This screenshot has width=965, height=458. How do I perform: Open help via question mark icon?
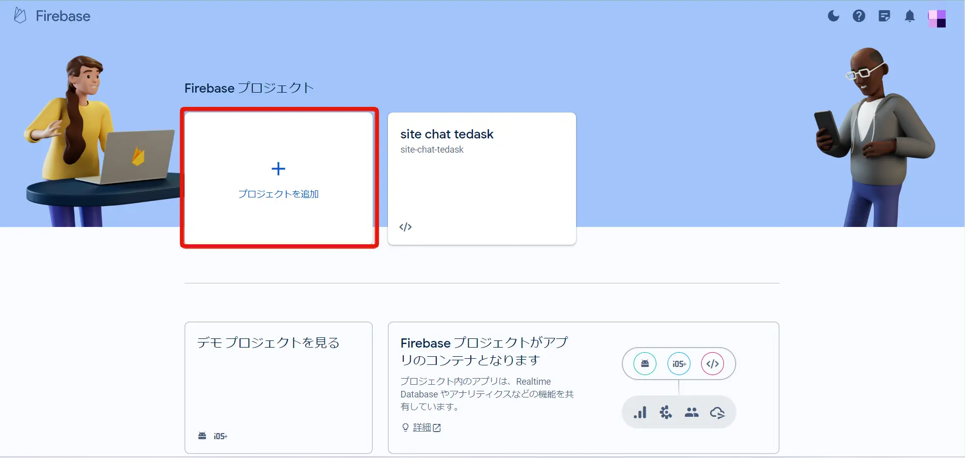click(859, 16)
